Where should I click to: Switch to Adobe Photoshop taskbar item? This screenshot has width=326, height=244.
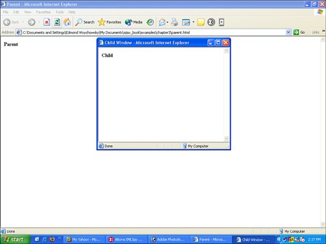click(168, 239)
